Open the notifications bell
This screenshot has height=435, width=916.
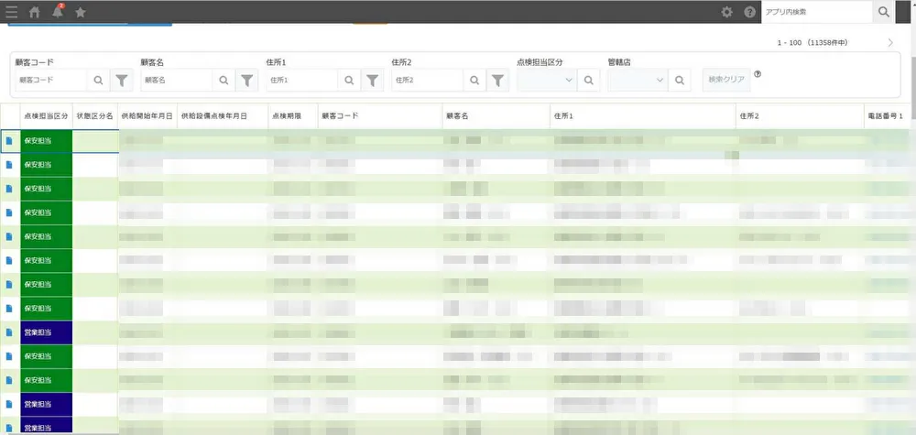[58, 12]
